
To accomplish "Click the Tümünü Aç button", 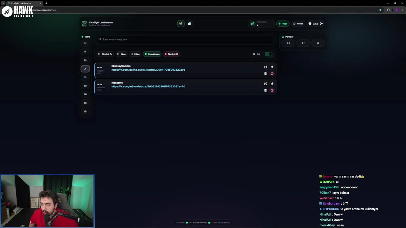I will [x=105, y=54].
